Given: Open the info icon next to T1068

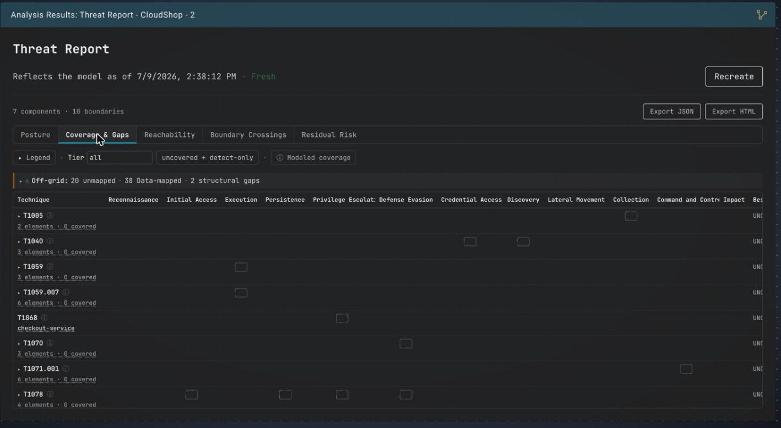Looking at the screenshot, I should pyautogui.click(x=44, y=317).
